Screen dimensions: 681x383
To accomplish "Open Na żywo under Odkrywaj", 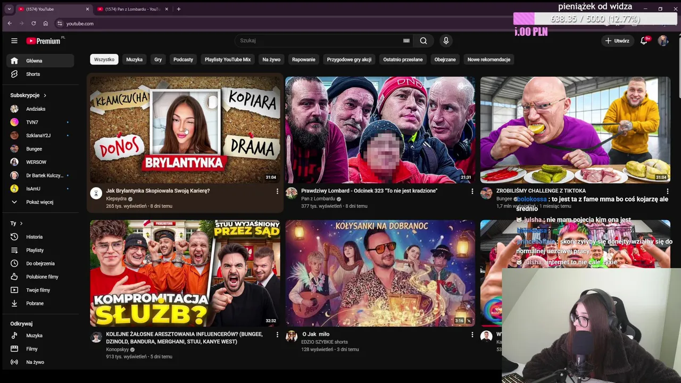I will point(40,362).
